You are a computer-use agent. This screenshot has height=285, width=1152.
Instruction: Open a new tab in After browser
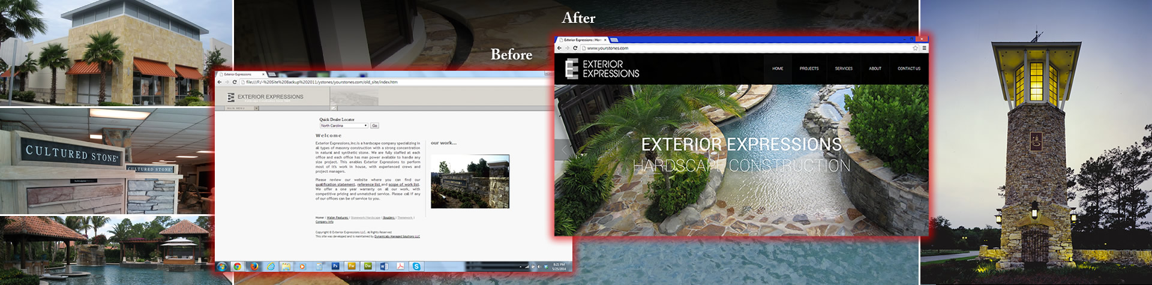(614, 40)
